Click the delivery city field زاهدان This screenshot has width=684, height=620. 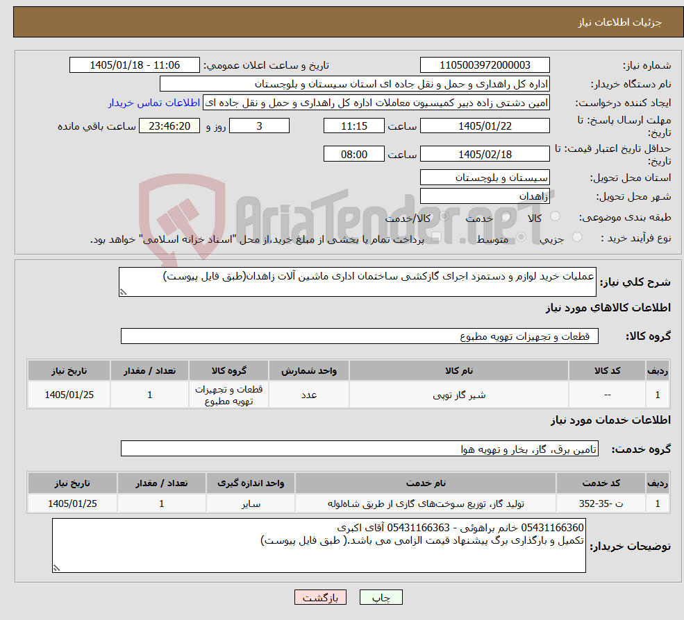[485, 196]
